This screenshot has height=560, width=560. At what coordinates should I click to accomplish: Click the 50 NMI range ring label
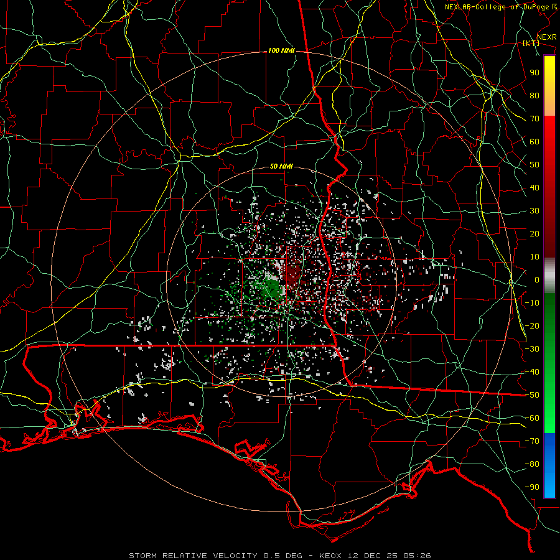coord(281,166)
